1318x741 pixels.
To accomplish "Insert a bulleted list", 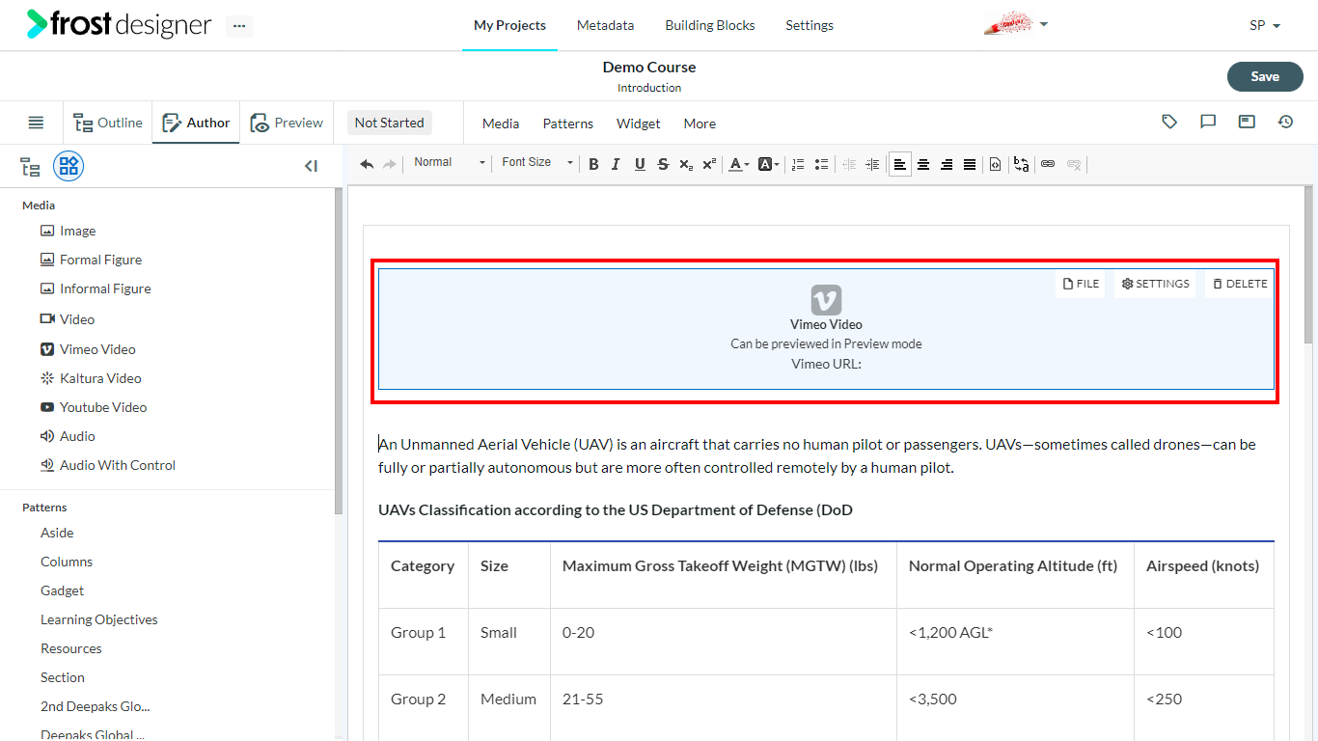I will tap(821, 164).
